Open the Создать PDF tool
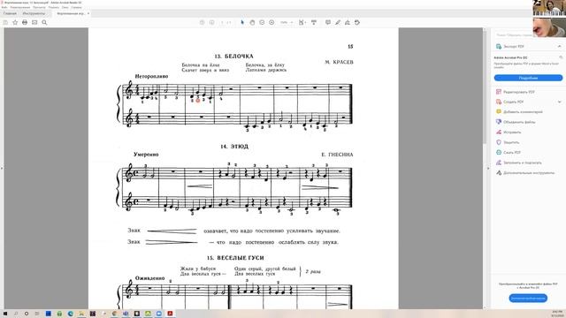This screenshot has height=318, width=566. 509,102
